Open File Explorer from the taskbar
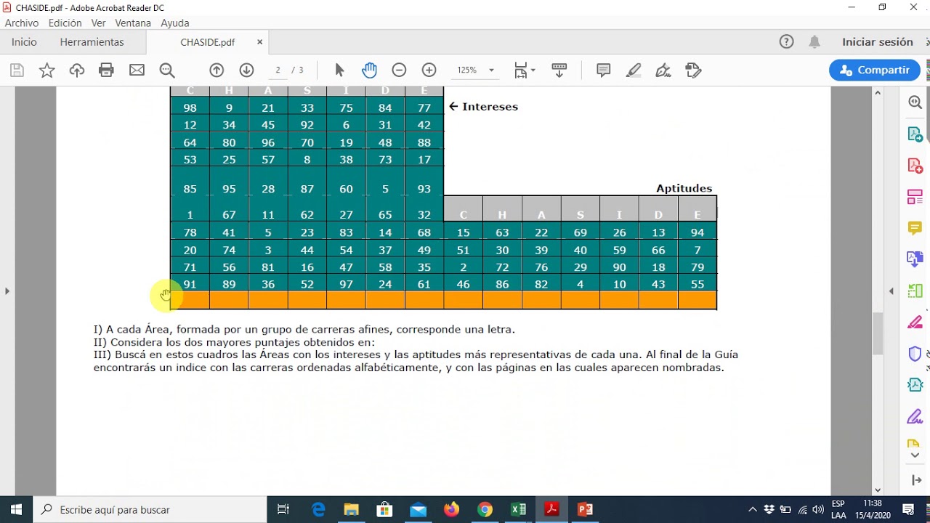The image size is (930, 523). pos(351,510)
